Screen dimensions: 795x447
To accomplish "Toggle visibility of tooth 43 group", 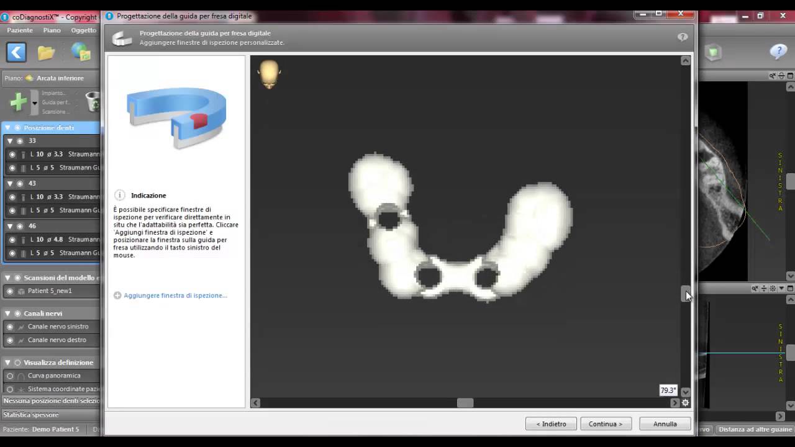I will 20,183.
